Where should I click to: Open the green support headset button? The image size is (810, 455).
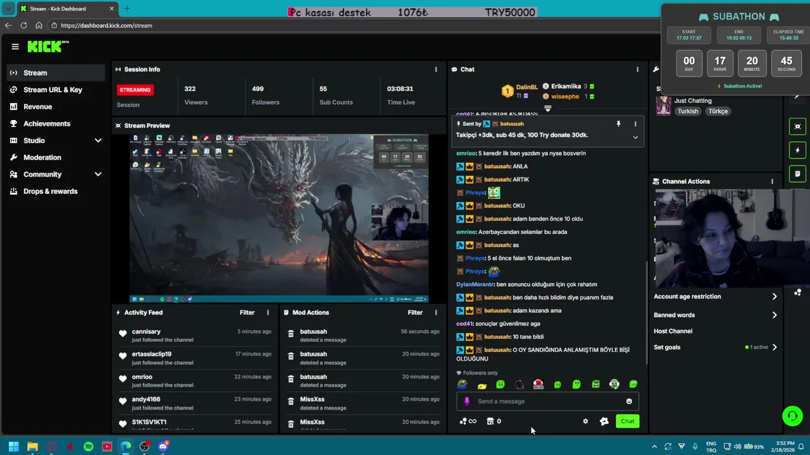tap(792, 416)
